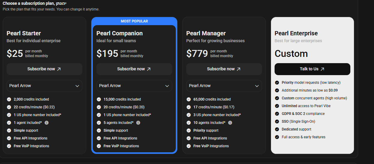Click 'Free VoIP Integrations' in Manager card

pyautogui.click(x=211, y=146)
